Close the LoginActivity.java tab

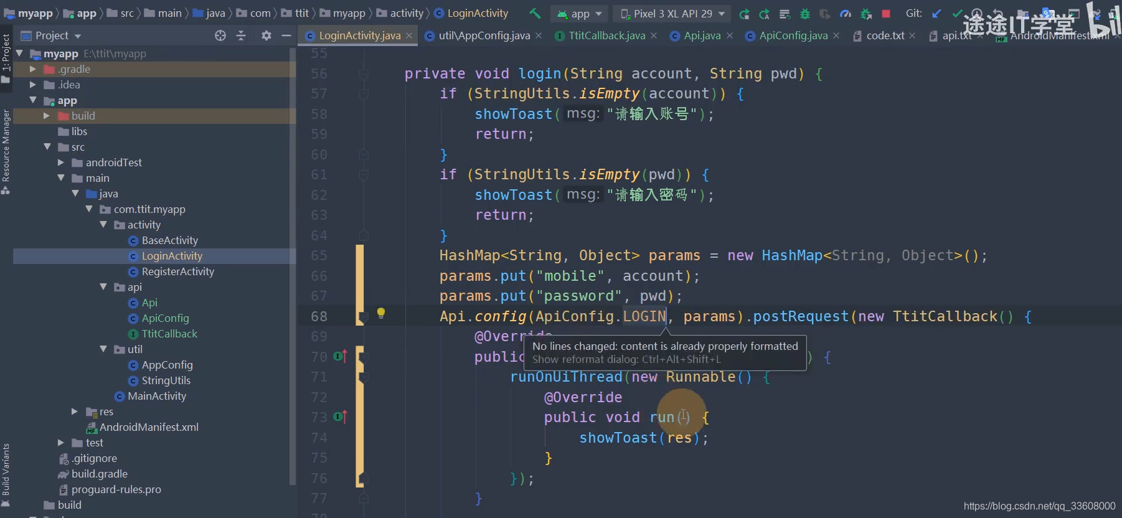409,35
